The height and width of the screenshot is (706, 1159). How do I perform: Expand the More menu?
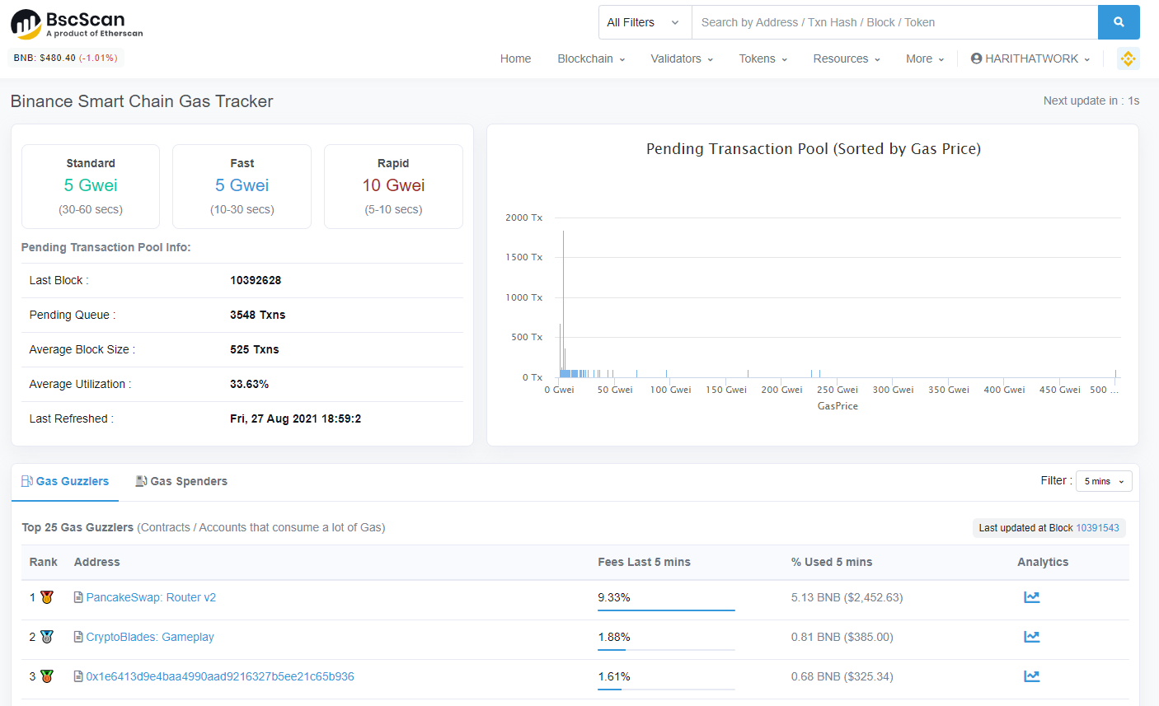925,58
